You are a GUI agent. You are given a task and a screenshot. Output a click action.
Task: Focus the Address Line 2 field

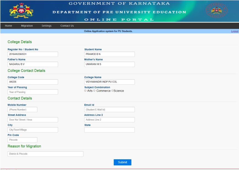tap(109, 120)
